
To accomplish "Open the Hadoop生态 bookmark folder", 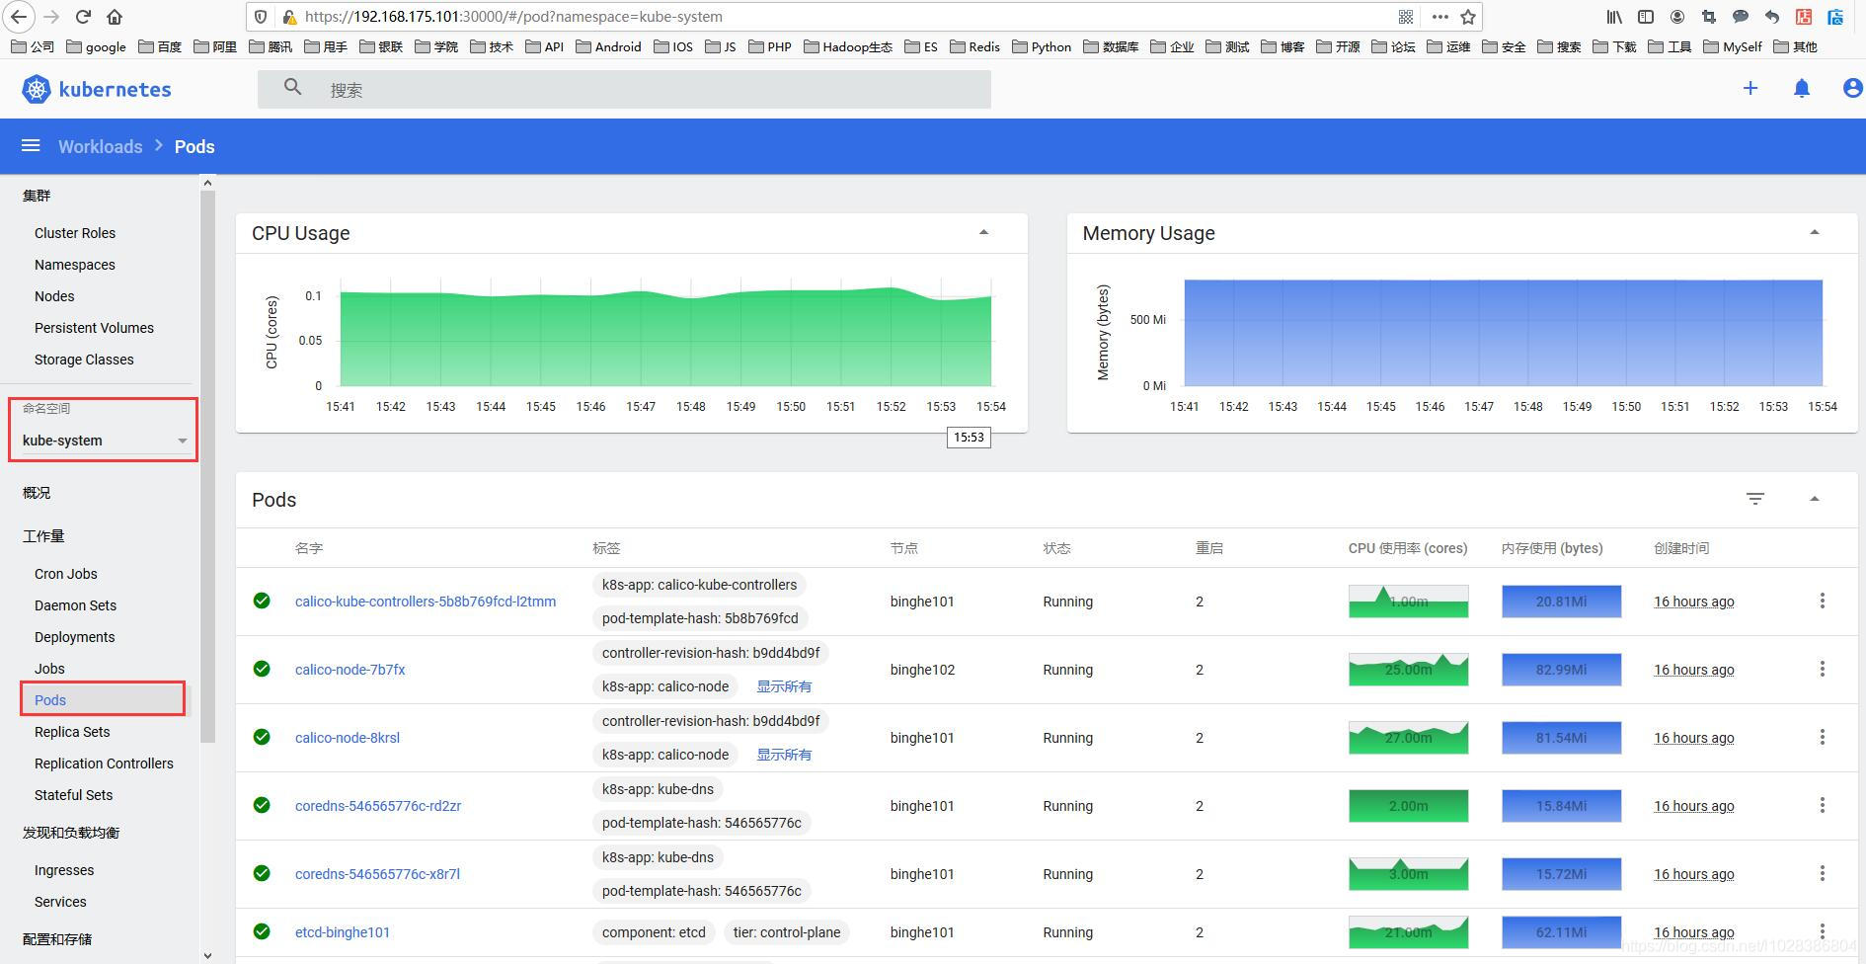I will pos(848,46).
